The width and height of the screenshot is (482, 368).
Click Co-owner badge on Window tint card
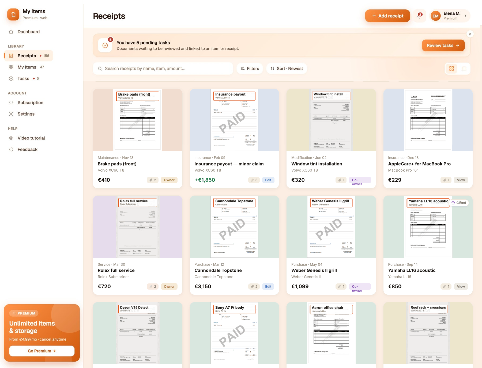(x=360, y=180)
